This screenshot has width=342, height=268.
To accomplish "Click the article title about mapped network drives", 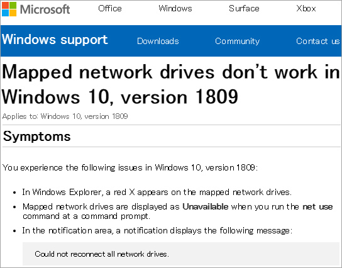I will (171, 84).
